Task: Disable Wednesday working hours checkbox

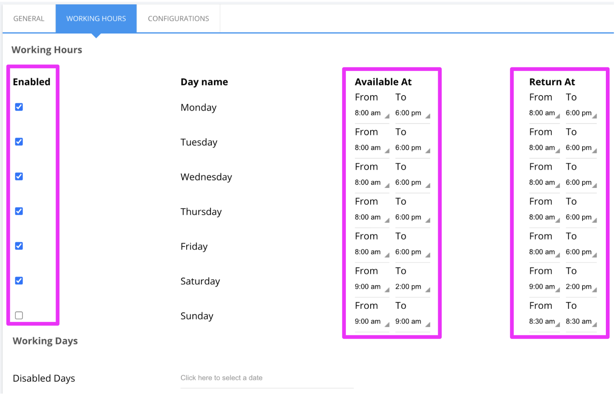Action: point(19,176)
